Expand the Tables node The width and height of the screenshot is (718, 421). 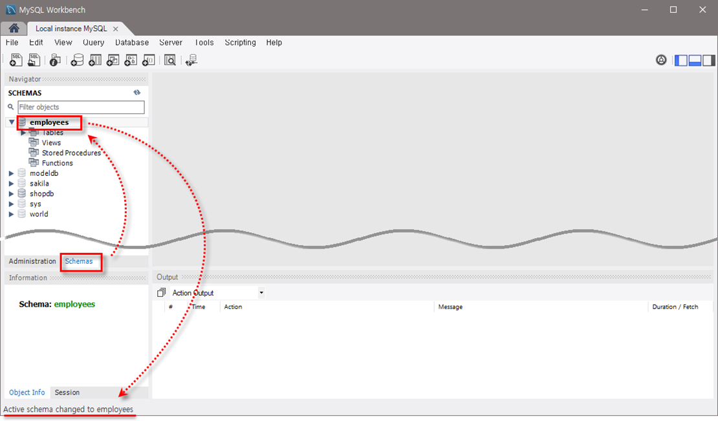pyautogui.click(x=23, y=133)
